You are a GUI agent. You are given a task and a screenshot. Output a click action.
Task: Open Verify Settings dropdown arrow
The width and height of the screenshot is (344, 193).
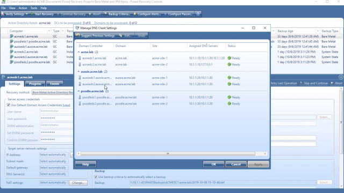pyautogui.click(x=27, y=14)
